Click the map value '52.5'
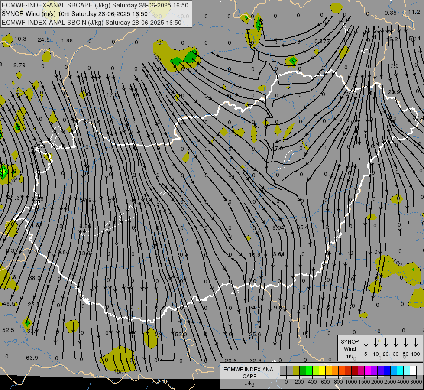Viewport: 424px width, 390px height. coord(8,330)
